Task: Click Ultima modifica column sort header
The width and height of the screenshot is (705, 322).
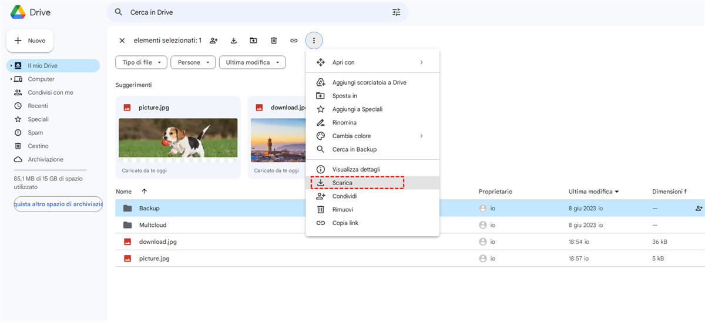Action: 594,192
